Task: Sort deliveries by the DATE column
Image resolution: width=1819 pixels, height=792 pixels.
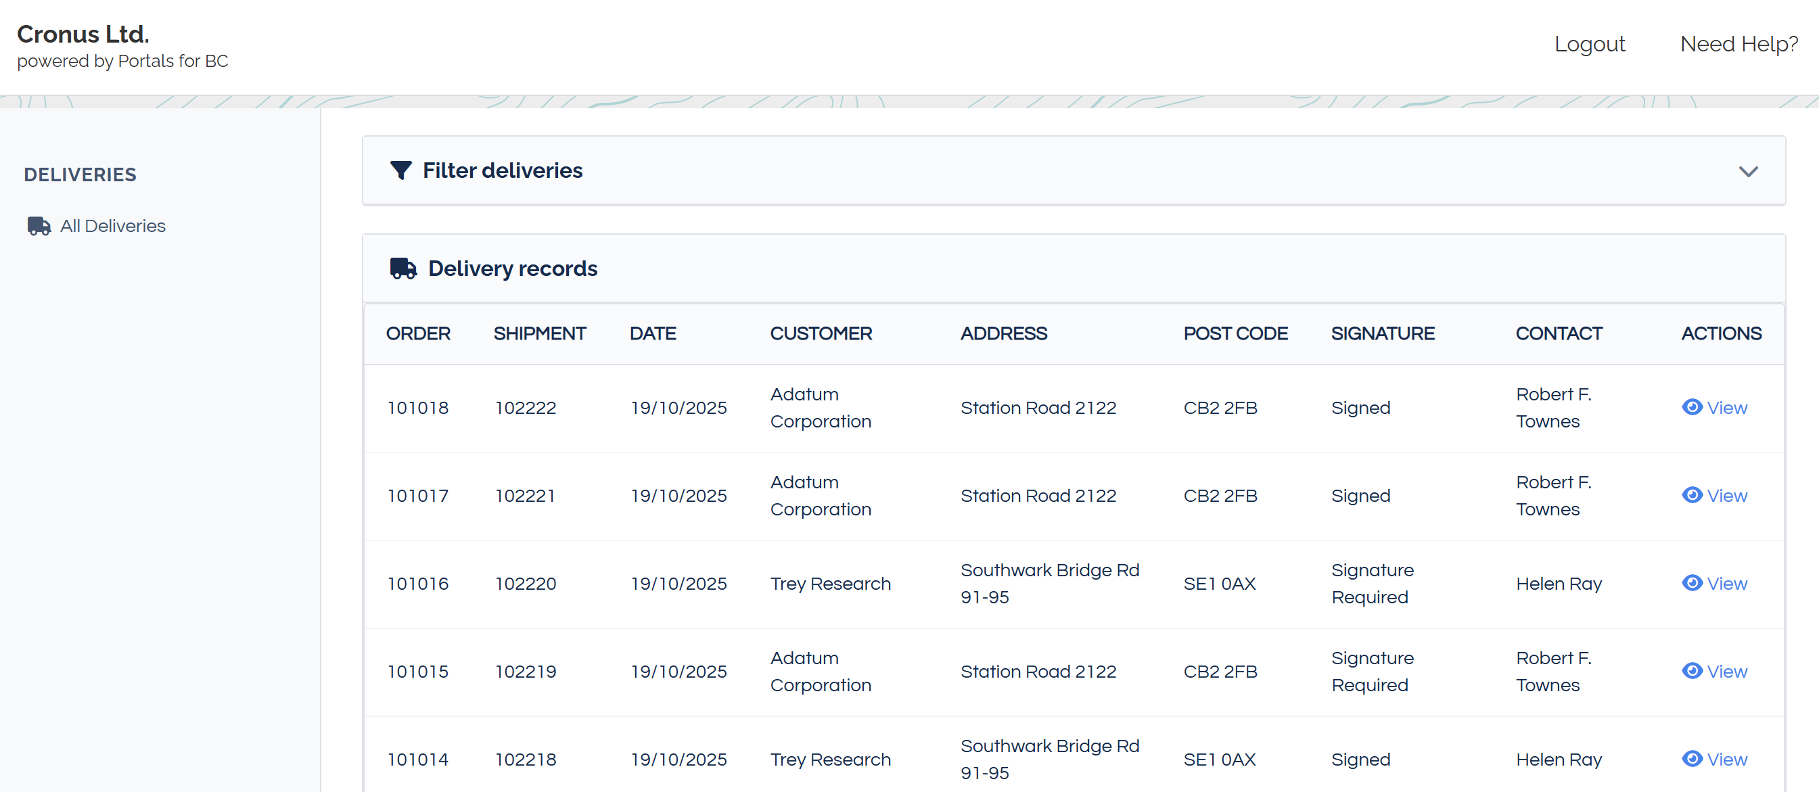Action: coord(653,333)
